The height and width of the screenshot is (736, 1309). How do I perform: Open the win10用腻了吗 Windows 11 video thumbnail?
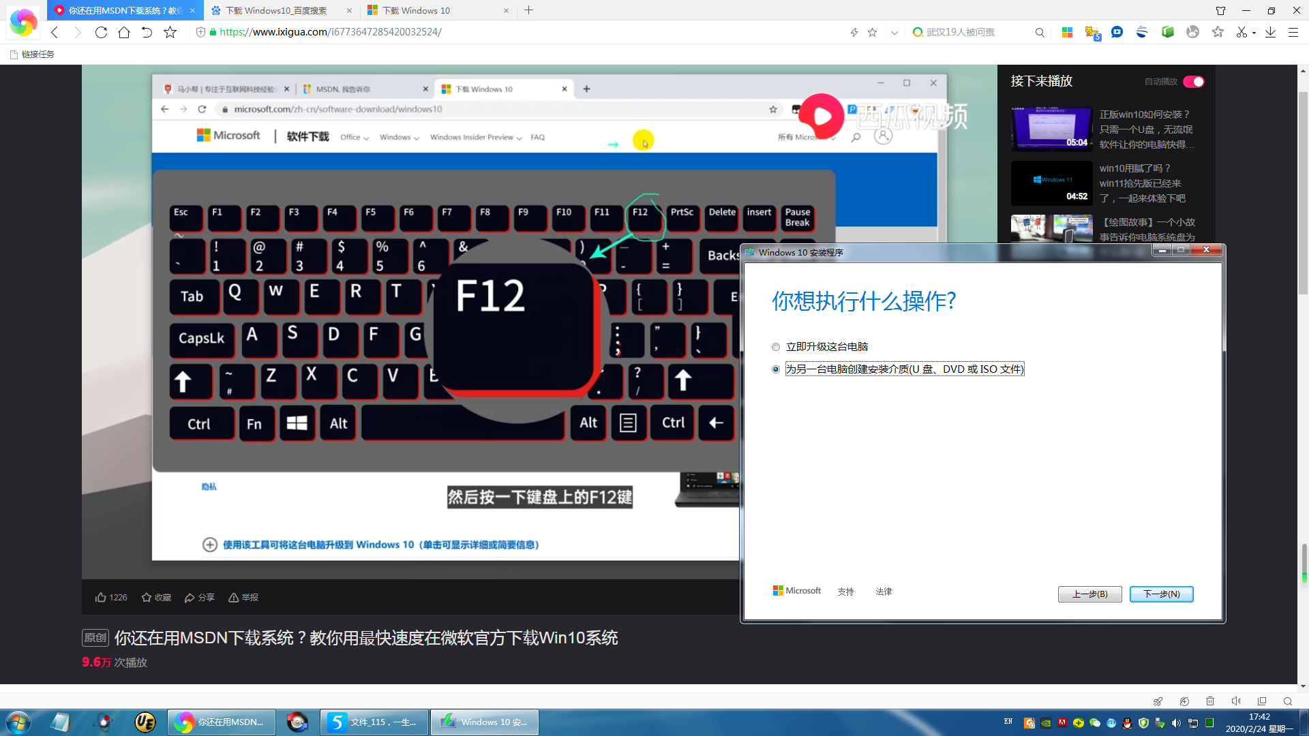click(1051, 183)
